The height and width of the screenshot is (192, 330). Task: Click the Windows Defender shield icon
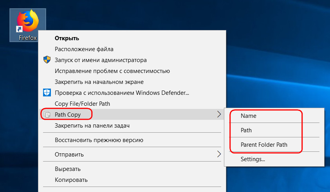[47, 92]
